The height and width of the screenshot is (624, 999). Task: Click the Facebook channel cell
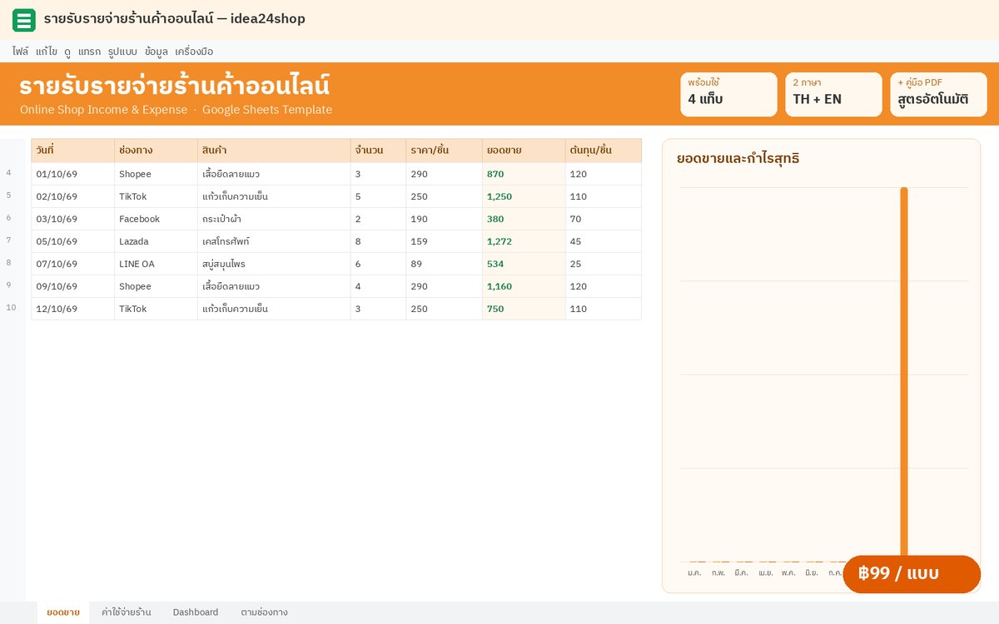point(156,219)
